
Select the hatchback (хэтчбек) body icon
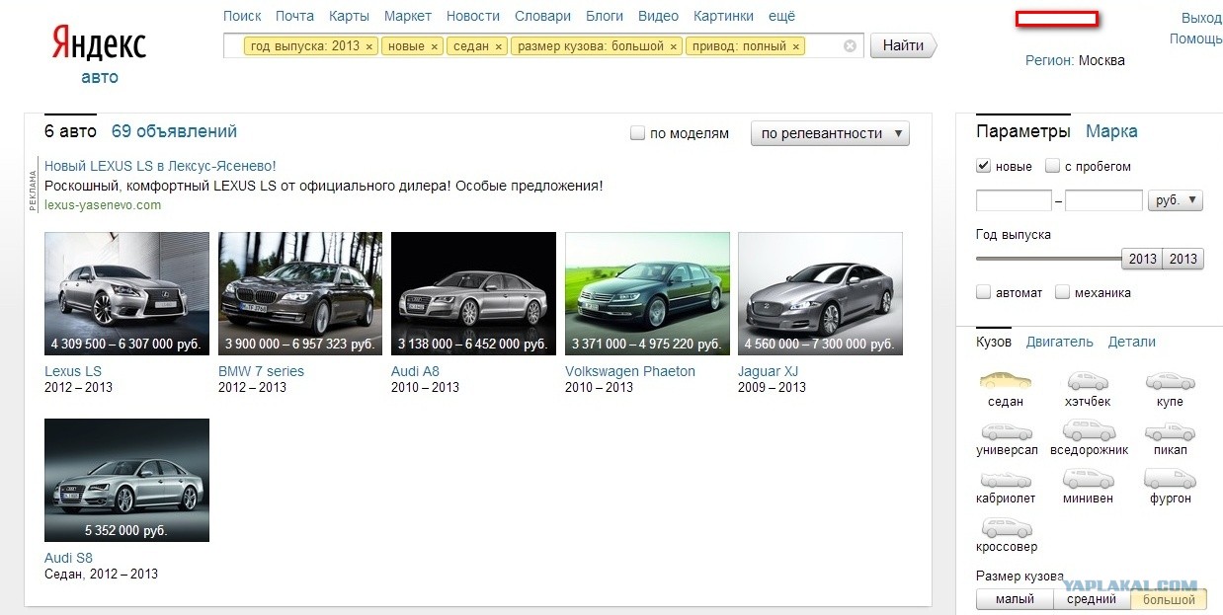[1089, 381]
